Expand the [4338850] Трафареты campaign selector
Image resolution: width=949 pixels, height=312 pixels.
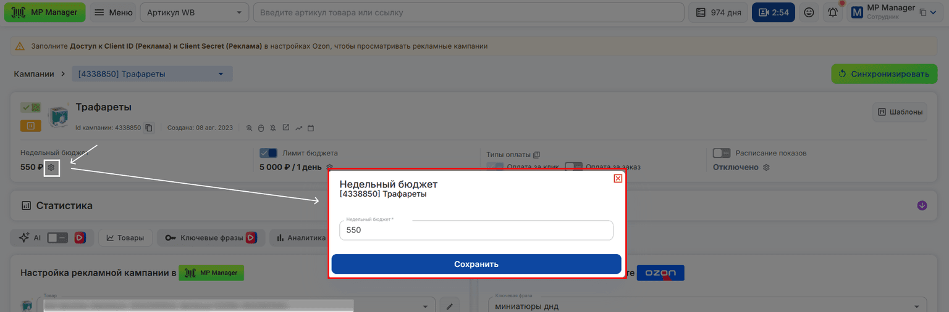[152, 74]
